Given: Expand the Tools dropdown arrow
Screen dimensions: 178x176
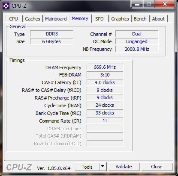Looking at the screenshot, I should pyautogui.click(x=103, y=167).
